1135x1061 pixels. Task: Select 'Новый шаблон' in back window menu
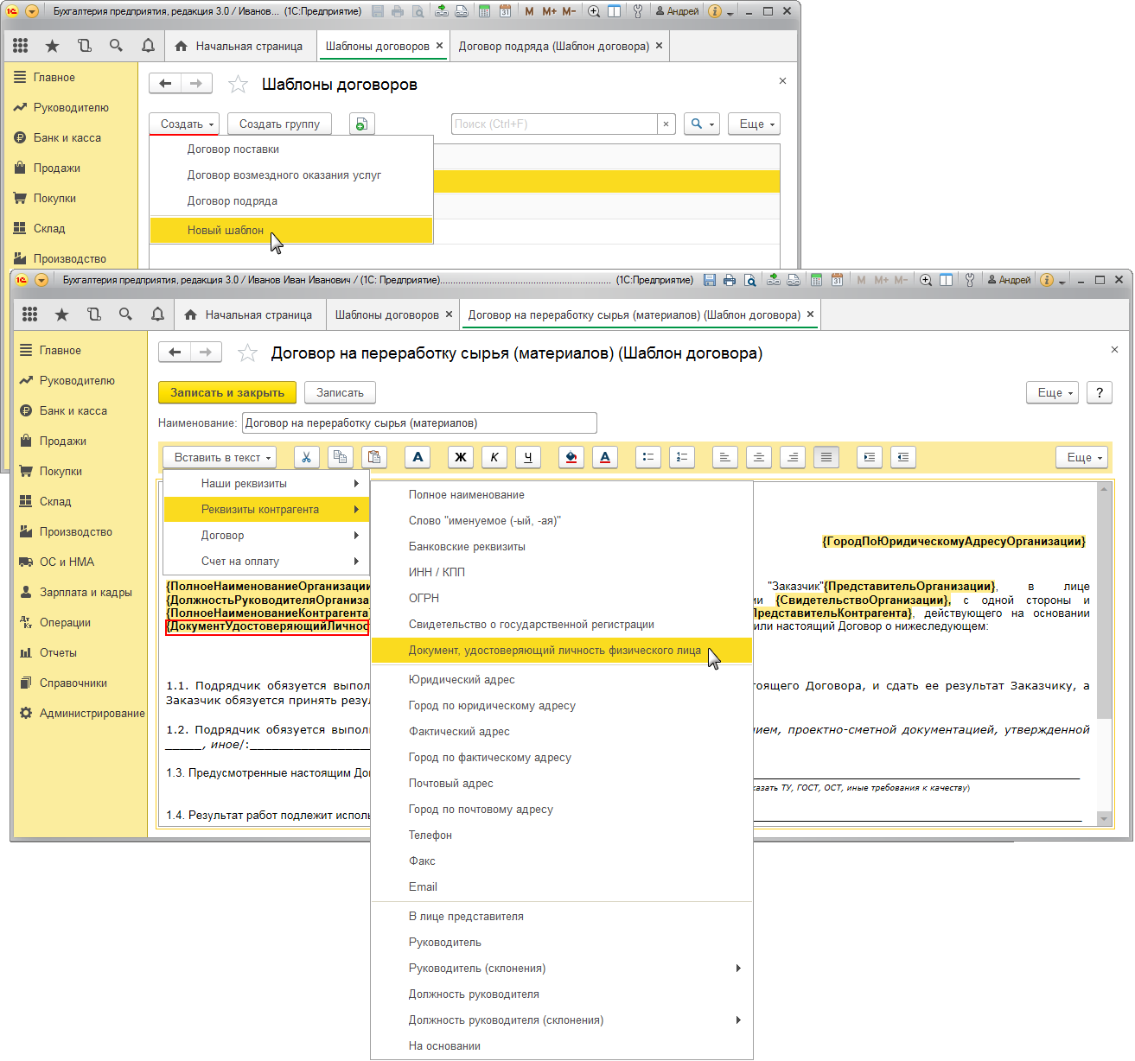pos(291,231)
